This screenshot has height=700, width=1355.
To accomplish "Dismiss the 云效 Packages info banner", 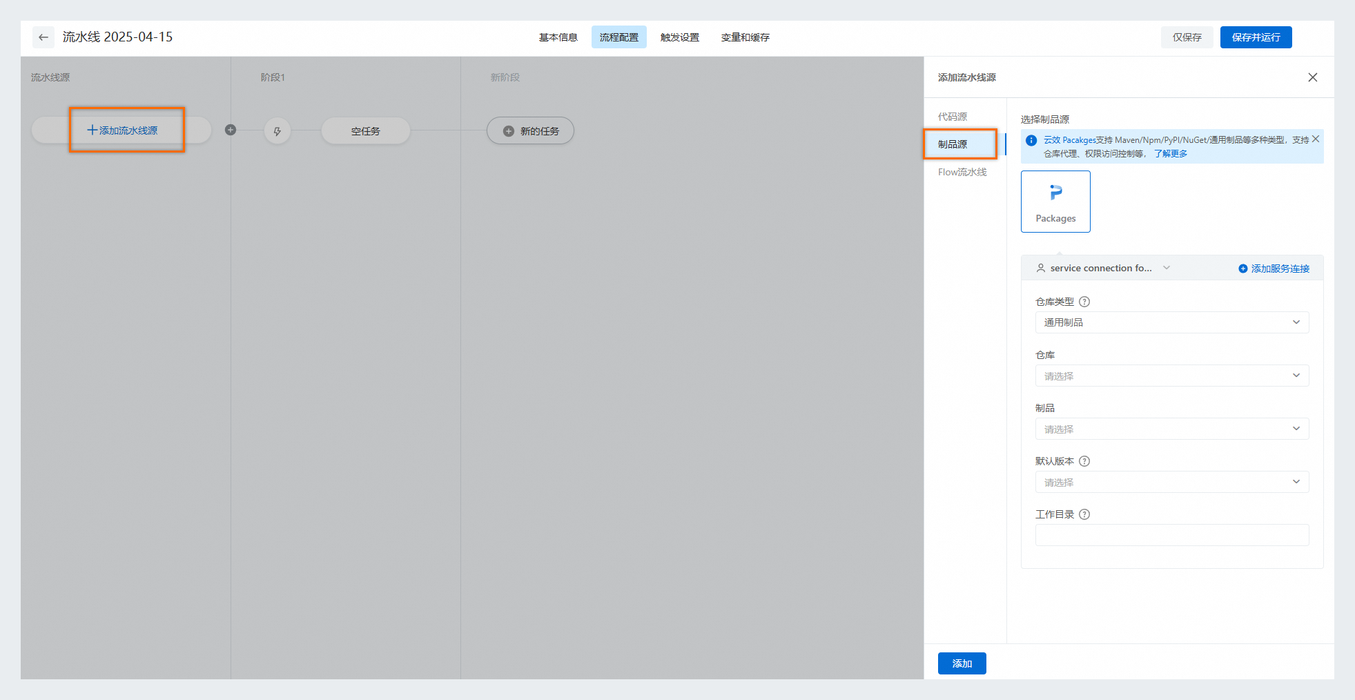I will (1316, 139).
